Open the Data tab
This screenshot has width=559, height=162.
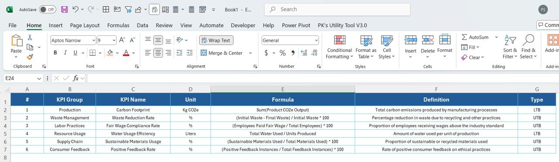pyautogui.click(x=142, y=25)
